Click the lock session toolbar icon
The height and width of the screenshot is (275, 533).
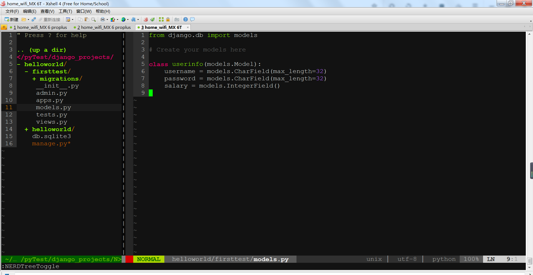pyautogui.click(x=168, y=19)
